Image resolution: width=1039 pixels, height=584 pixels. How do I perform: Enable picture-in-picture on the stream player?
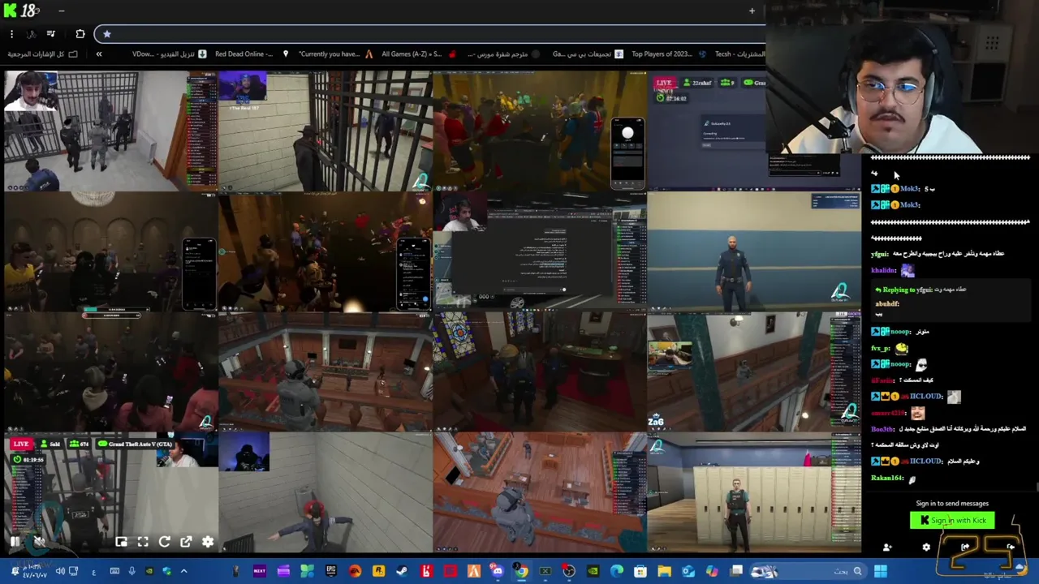click(121, 542)
